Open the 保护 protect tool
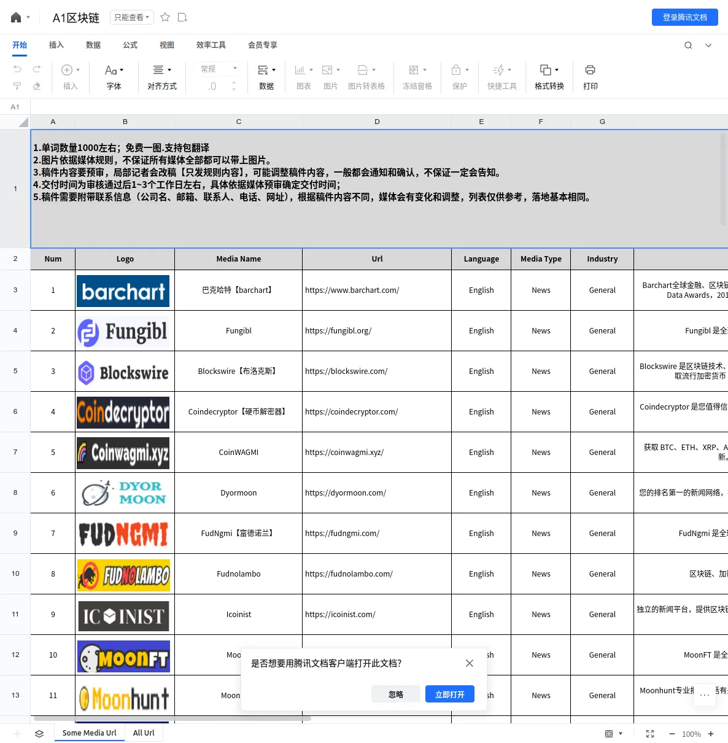Viewport: 728px width, 743px height. point(460,77)
